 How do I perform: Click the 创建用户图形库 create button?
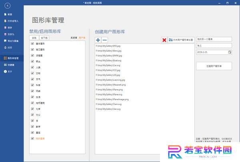(x=214, y=66)
